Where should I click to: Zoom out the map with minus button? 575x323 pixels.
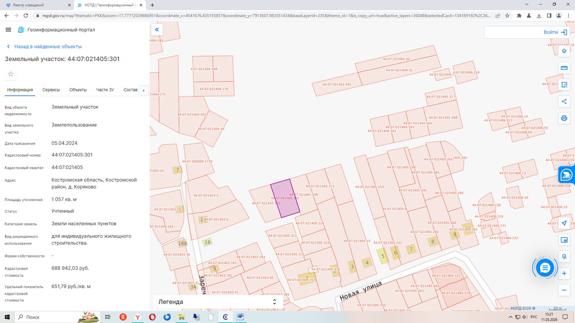(x=564, y=290)
